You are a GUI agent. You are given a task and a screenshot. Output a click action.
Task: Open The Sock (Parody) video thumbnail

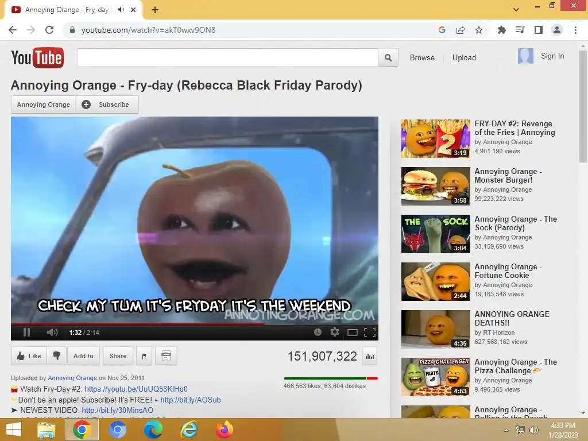click(435, 234)
